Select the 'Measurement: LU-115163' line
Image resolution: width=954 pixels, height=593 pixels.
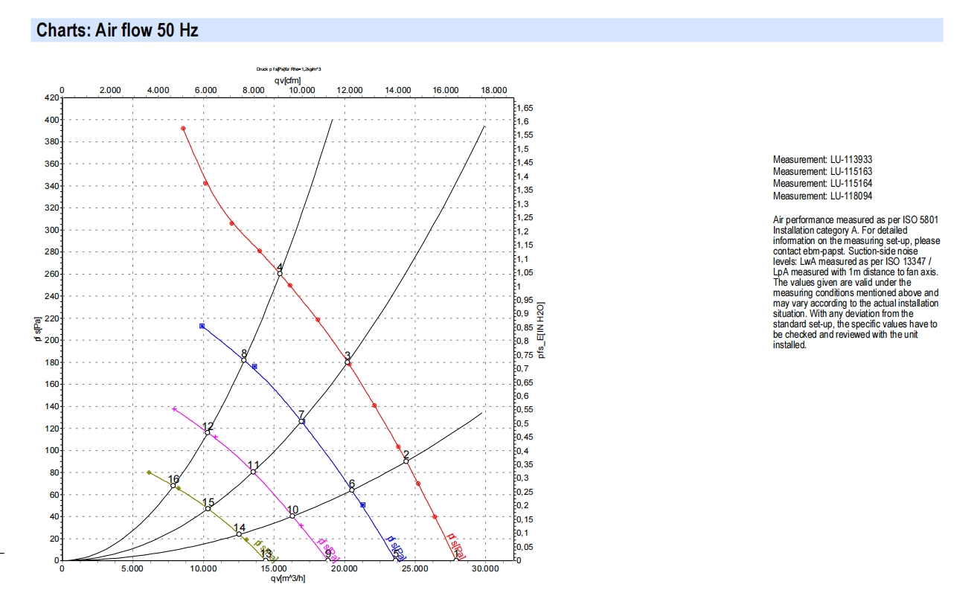point(822,171)
